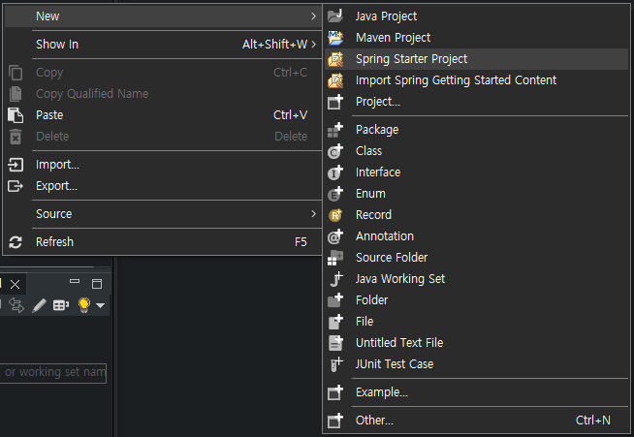Click the Maven Project icon

pyautogui.click(x=335, y=37)
